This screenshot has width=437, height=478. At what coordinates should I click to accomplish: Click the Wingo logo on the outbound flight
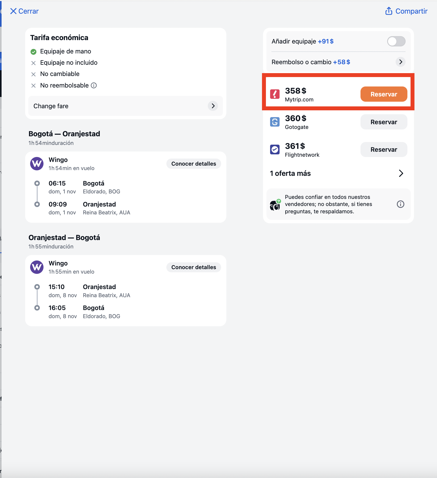[x=37, y=164]
